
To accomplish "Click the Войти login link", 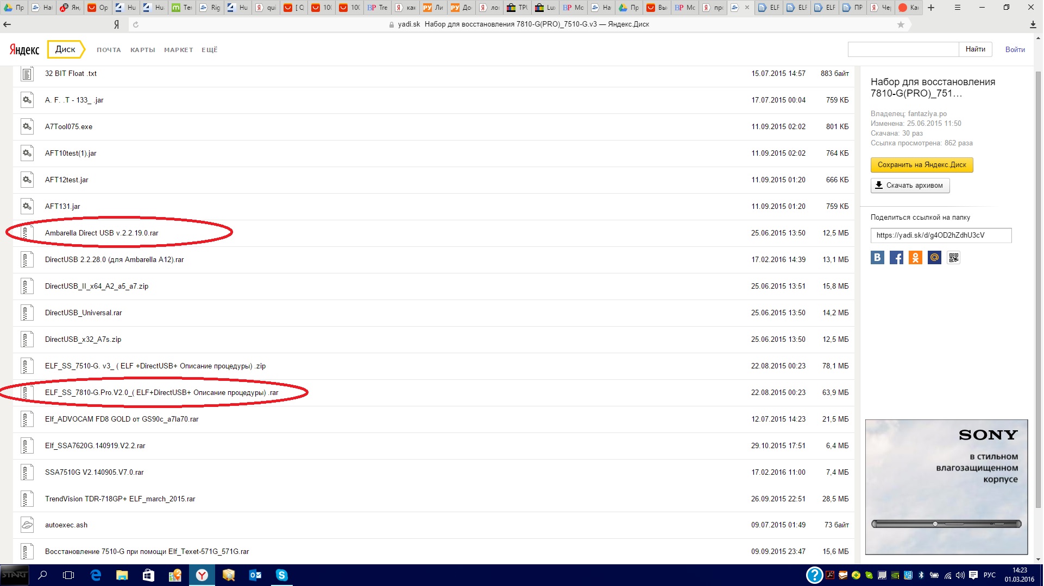I will (x=1015, y=49).
